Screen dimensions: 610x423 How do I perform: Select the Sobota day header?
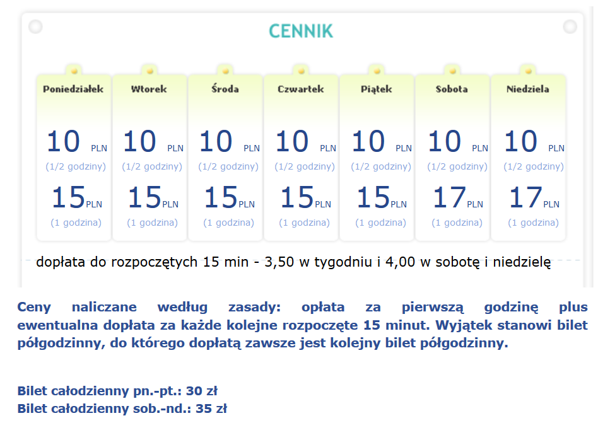(452, 89)
